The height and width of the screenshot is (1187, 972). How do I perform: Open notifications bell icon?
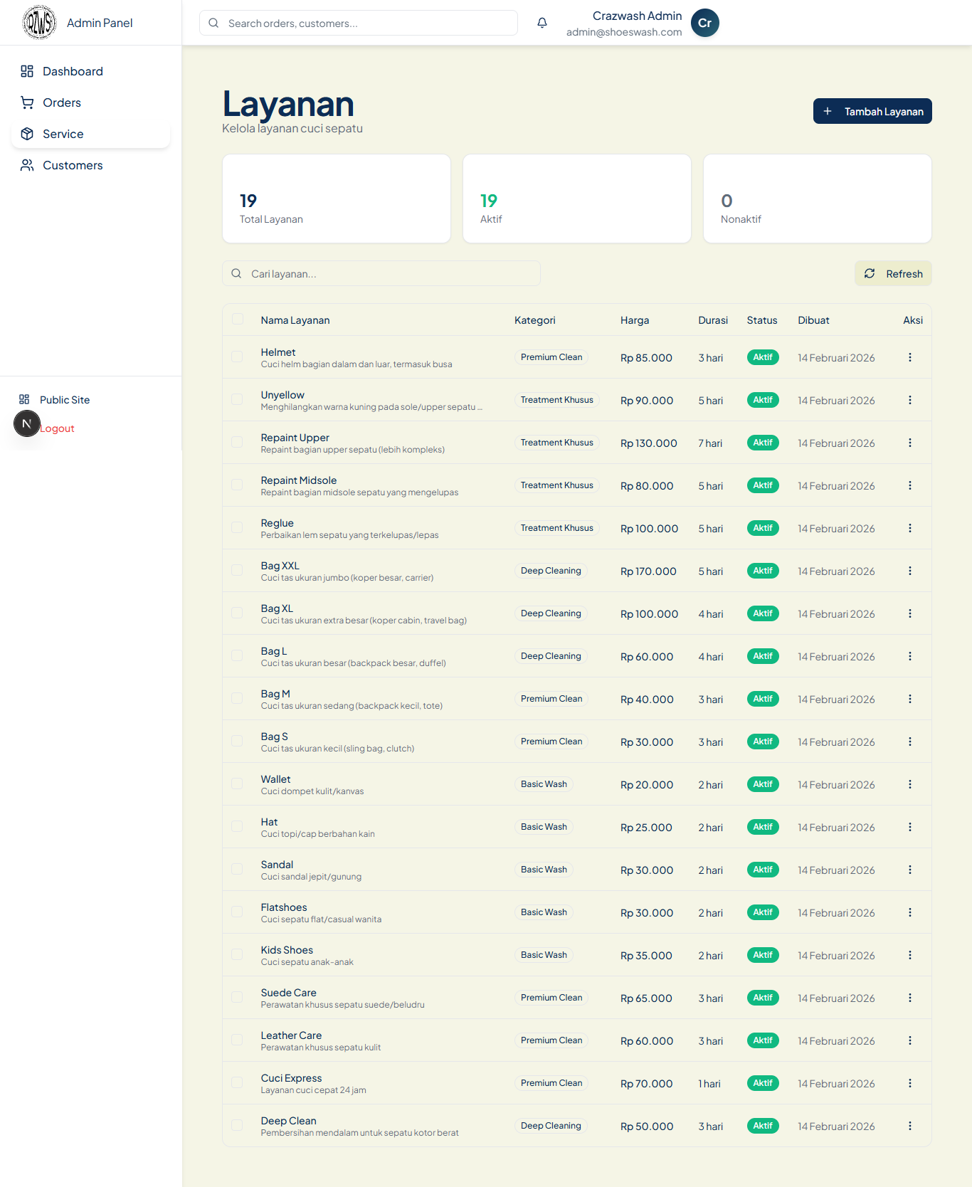pyautogui.click(x=542, y=23)
